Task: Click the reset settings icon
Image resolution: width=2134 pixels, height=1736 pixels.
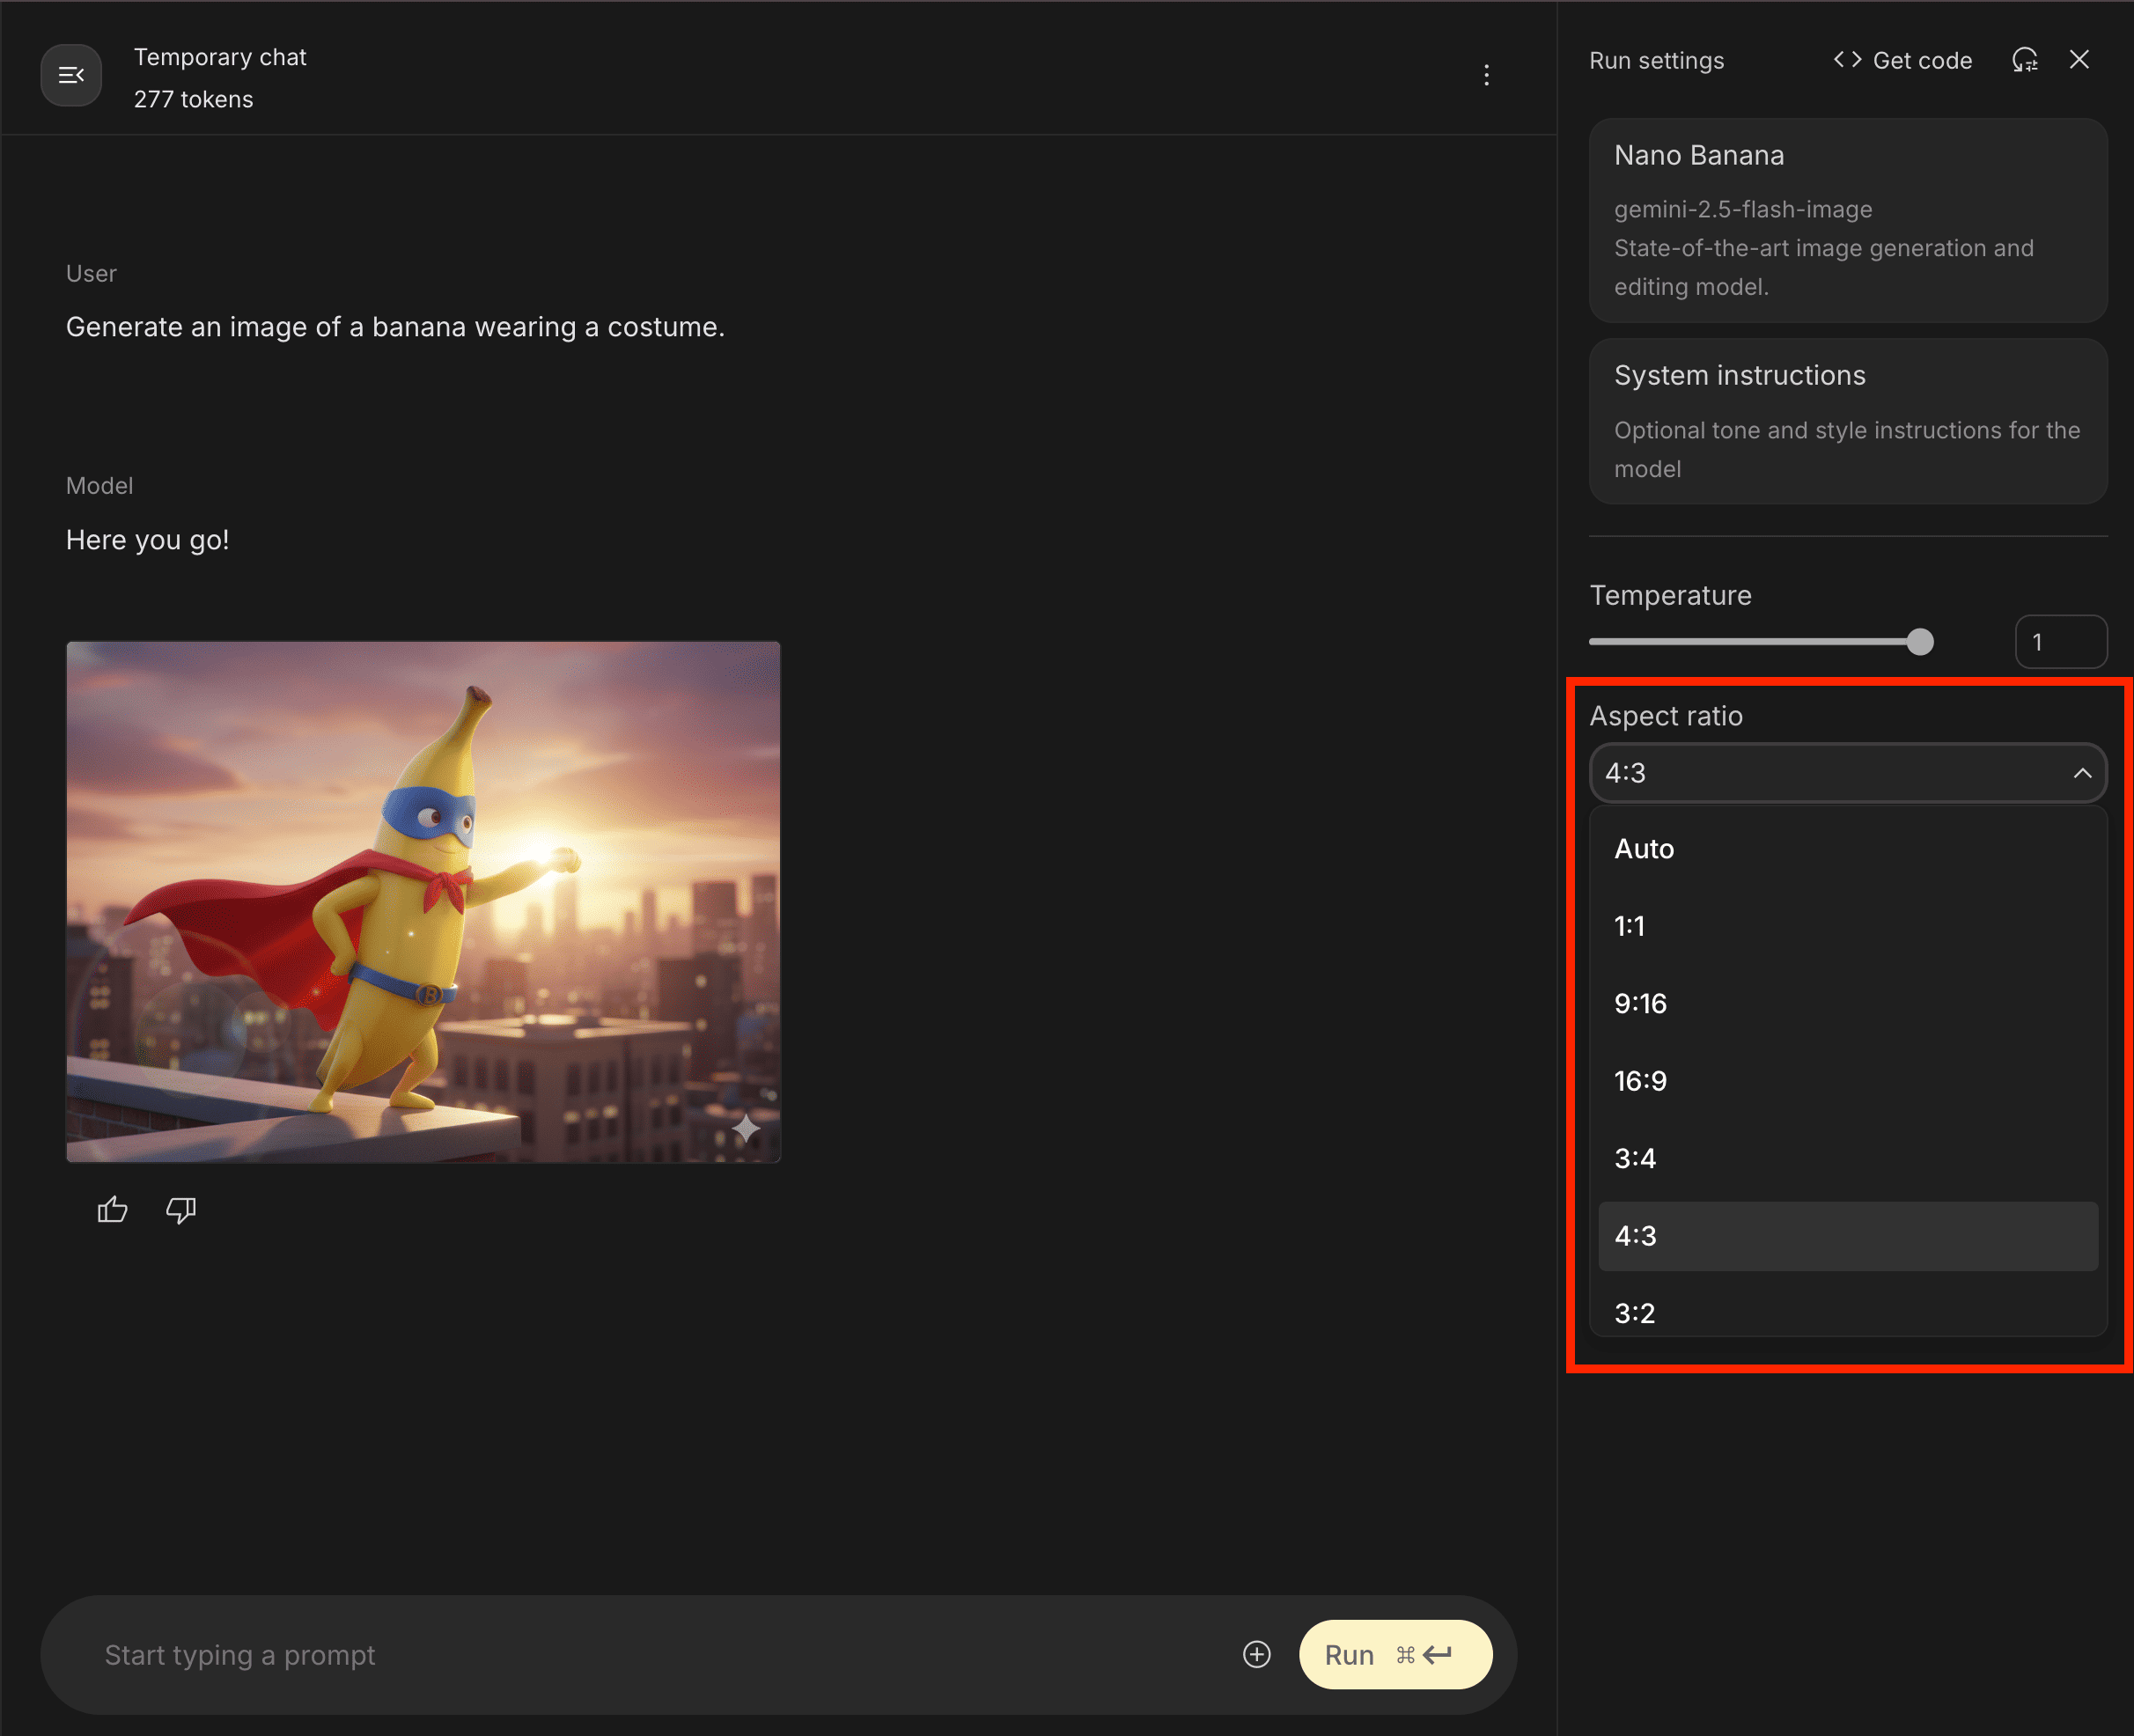Action: (2024, 60)
